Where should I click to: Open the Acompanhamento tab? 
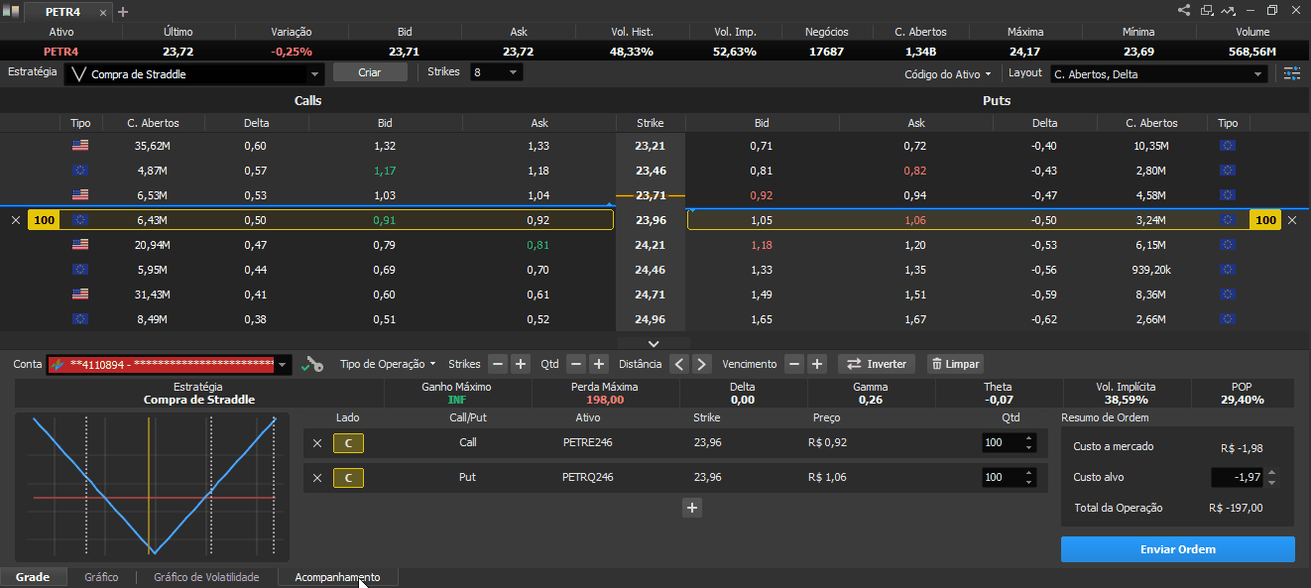coord(337,577)
